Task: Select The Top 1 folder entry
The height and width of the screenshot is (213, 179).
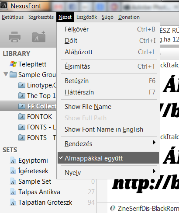Action: click(x=41, y=96)
